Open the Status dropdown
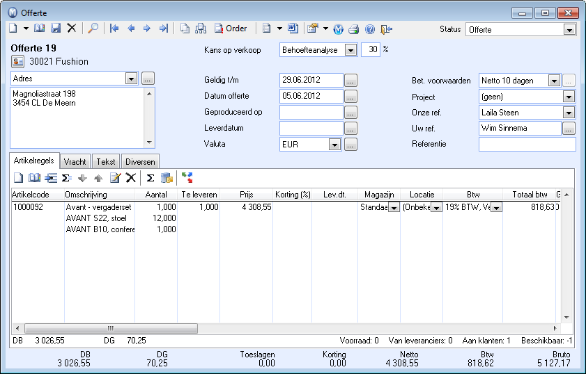The width and height of the screenshot is (586, 374). (569, 30)
